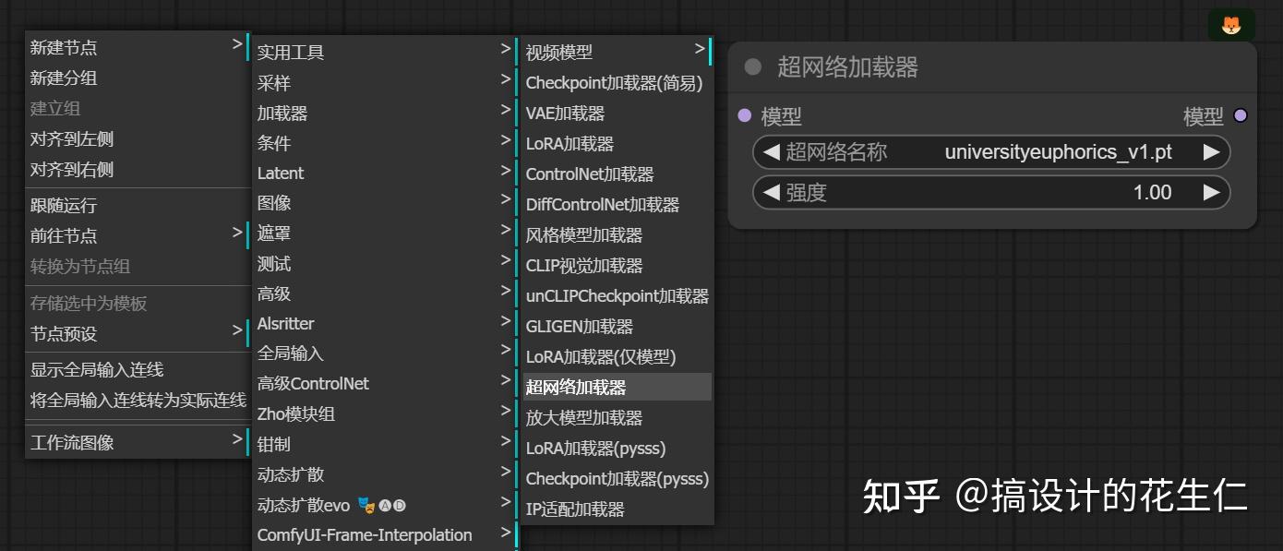Image resolution: width=1283 pixels, height=551 pixels.
Task: Click 显示全局输入连线 in the context menu
Action: pyautogui.click(x=102, y=368)
